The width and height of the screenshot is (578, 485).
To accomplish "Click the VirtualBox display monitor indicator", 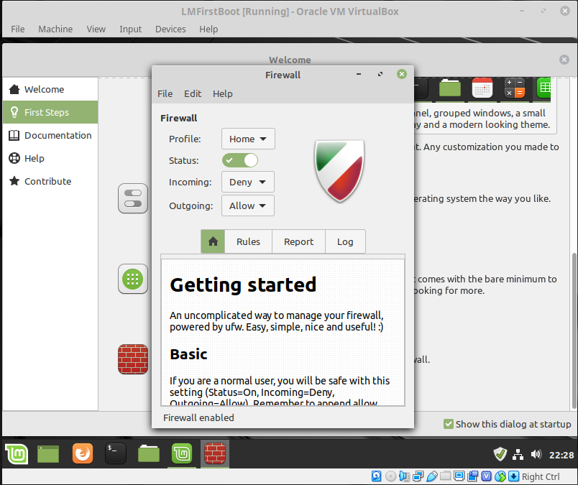I will point(459,476).
